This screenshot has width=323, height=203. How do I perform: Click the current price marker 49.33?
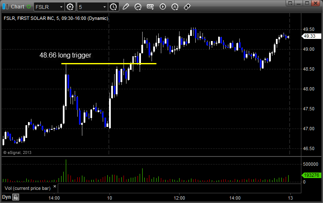tap(311, 36)
